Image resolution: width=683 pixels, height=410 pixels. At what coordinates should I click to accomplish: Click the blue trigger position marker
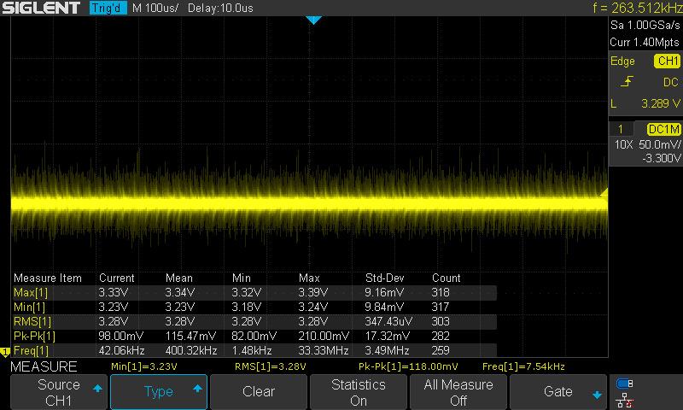tap(313, 20)
